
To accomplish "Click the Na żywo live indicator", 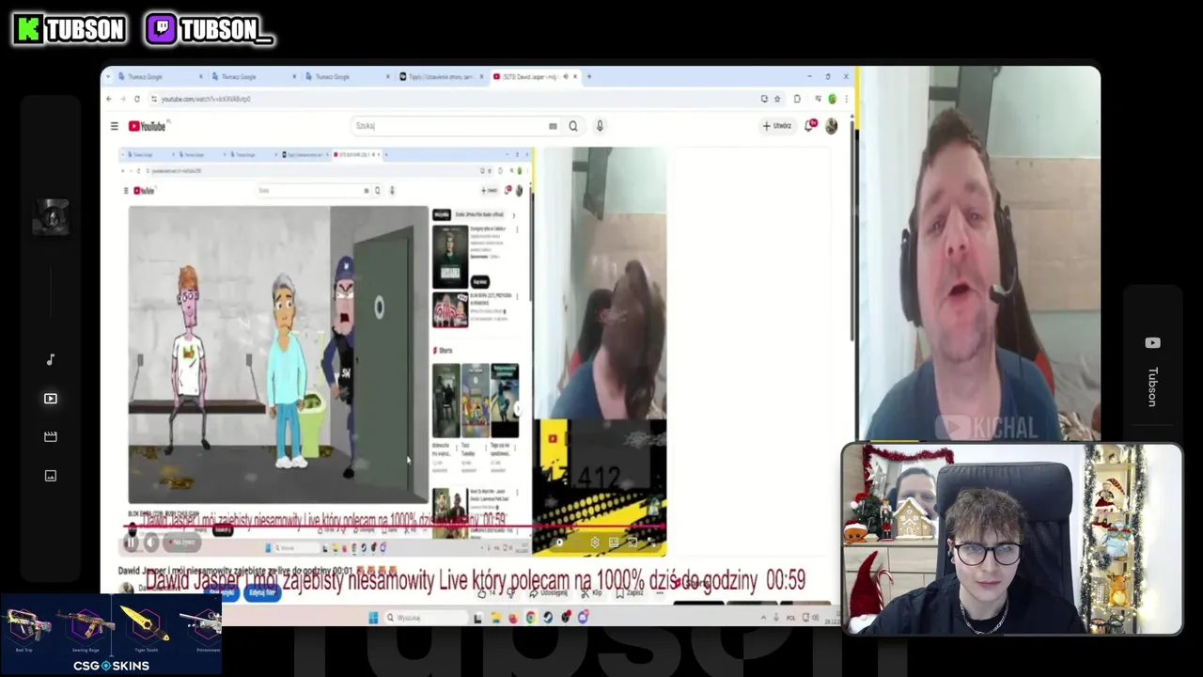I will point(181,543).
